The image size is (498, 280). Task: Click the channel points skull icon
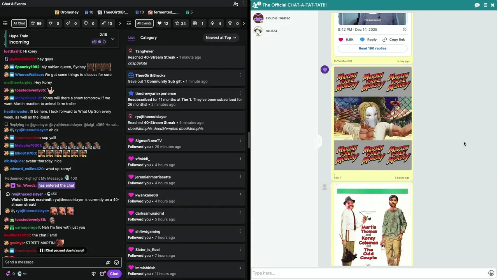click(19, 273)
